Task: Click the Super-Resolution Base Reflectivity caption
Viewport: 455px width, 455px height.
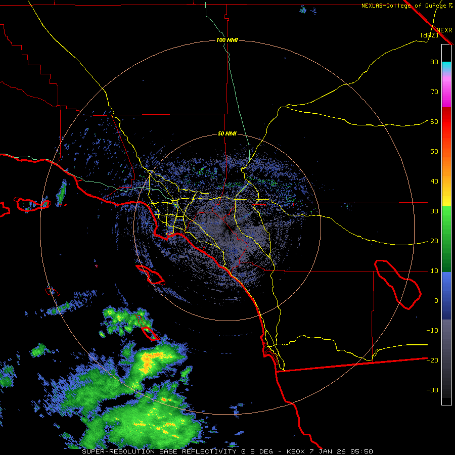Action: 159,451
